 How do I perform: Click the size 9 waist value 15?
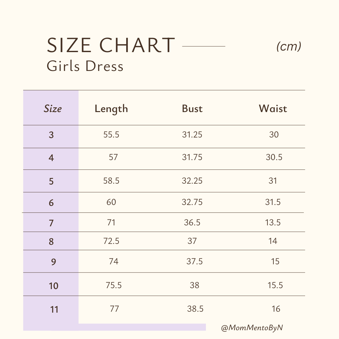coord(275,261)
